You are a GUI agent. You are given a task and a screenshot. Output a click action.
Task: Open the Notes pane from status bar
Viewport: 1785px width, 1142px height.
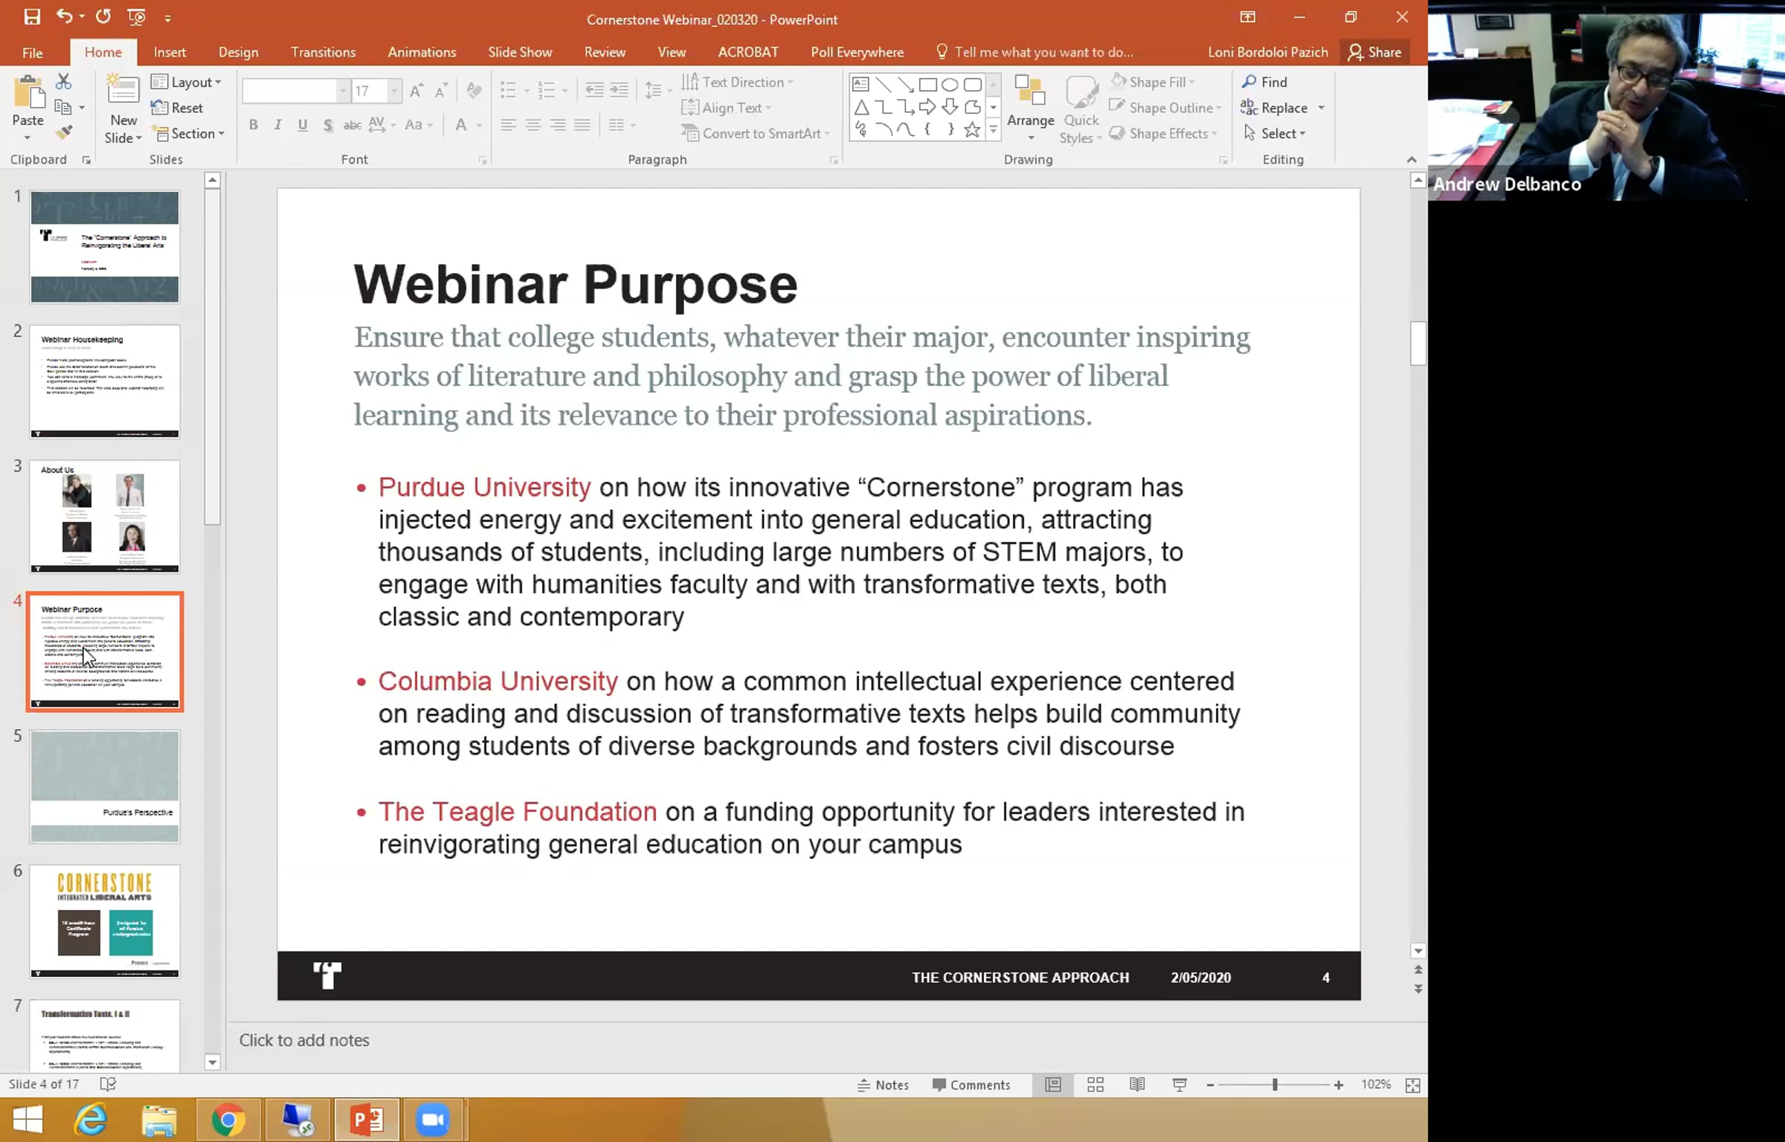click(x=883, y=1085)
